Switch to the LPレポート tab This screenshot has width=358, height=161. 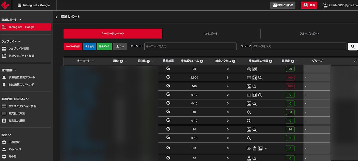(211, 34)
